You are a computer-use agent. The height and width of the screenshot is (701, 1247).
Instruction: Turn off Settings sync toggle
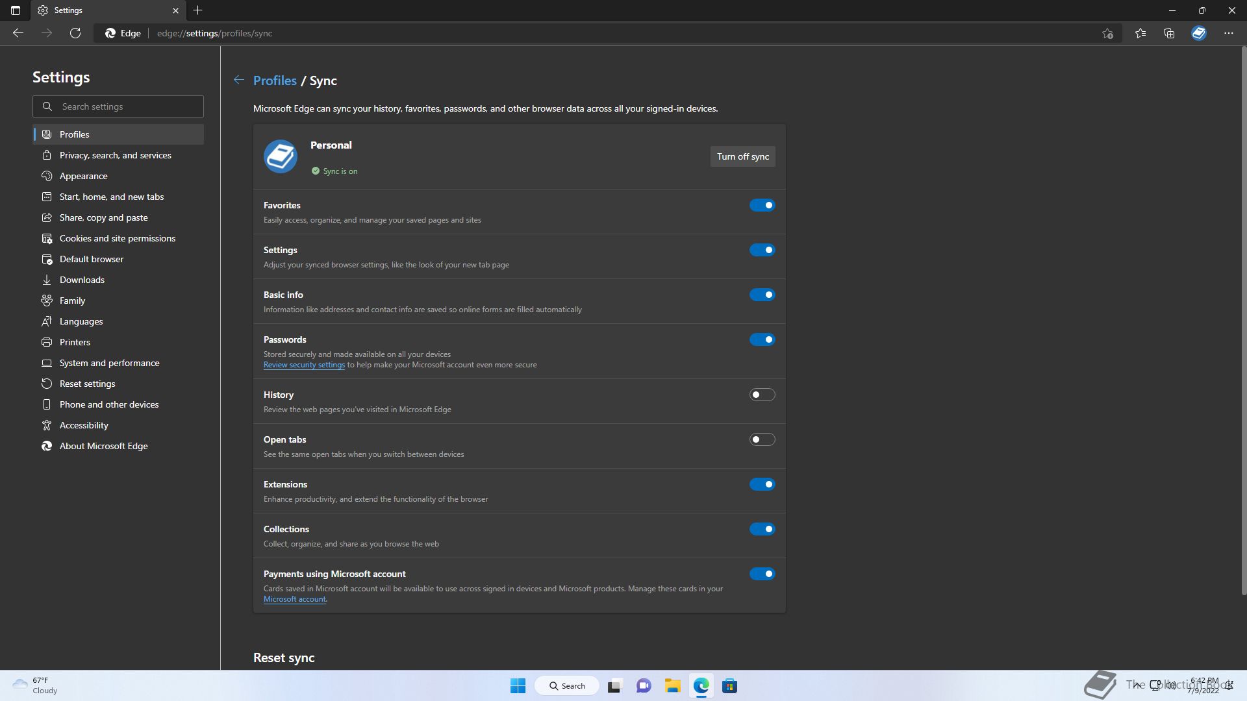(762, 250)
